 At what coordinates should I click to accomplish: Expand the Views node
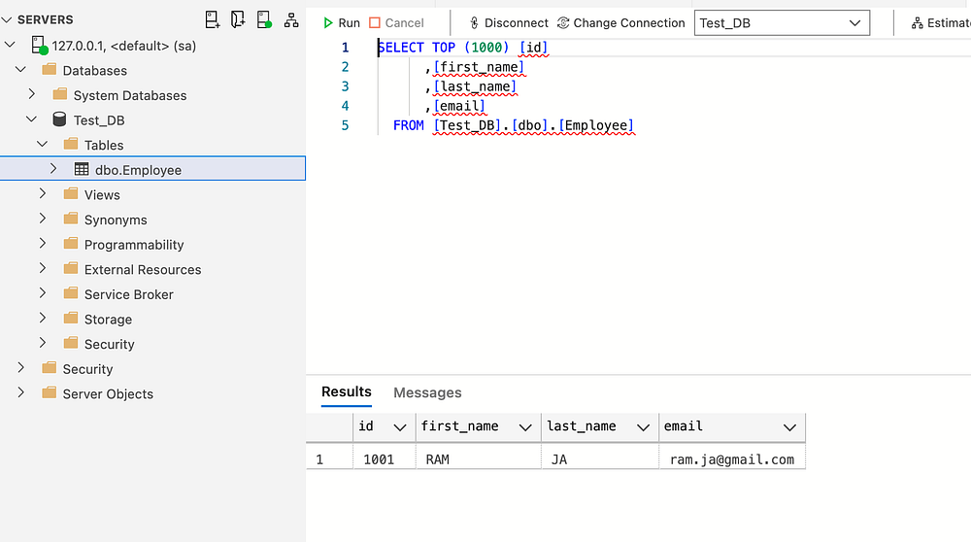click(x=42, y=194)
